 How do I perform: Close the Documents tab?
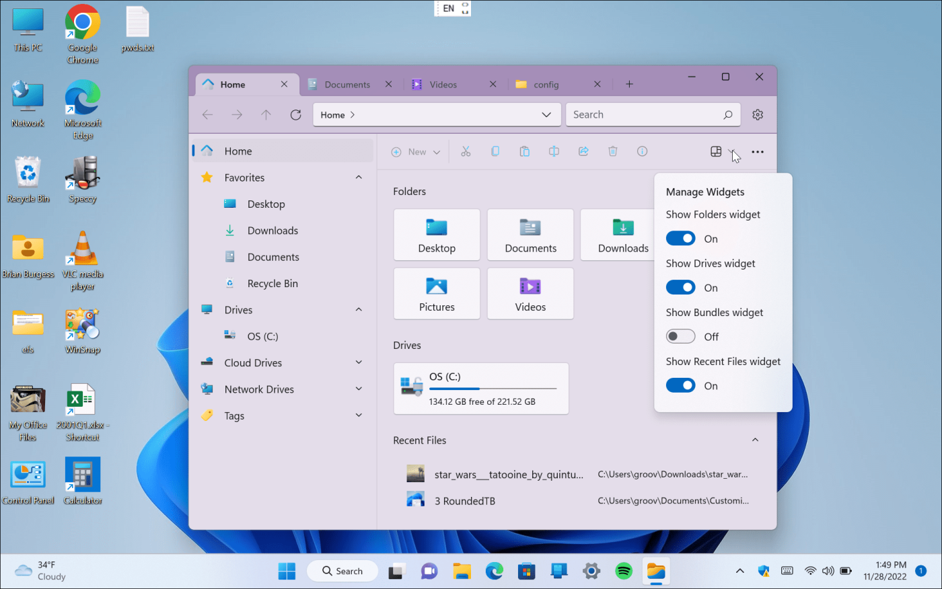(x=389, y=85)
